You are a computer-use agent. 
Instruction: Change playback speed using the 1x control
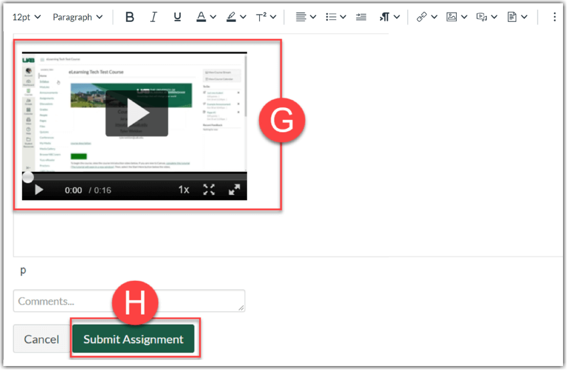(183, 190)
